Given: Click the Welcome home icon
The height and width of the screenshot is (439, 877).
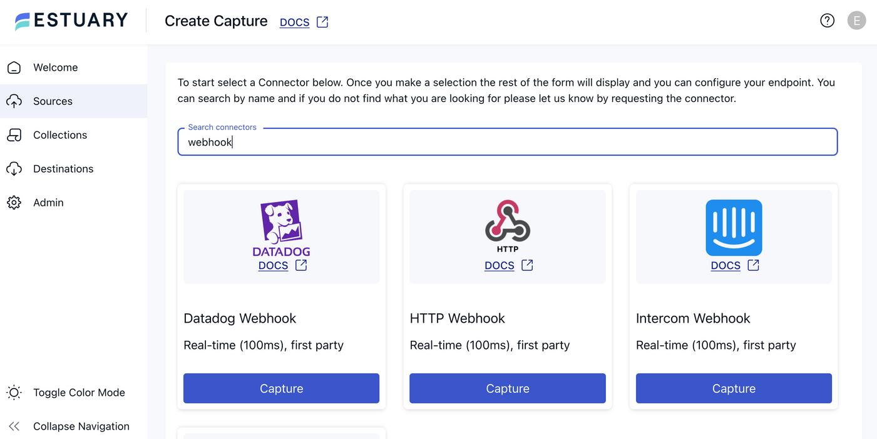Looking at the screenshot, I should 14,68.
